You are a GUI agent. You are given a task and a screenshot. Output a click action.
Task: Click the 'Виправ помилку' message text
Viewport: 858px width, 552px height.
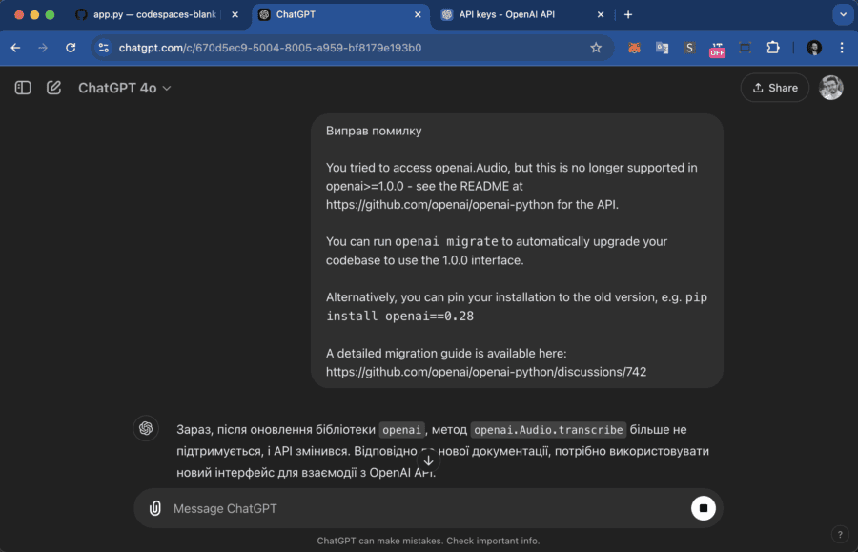[x=374, y=131]
